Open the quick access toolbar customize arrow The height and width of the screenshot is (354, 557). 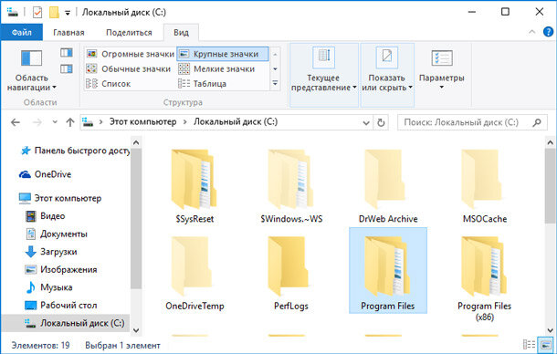(68, 13)
